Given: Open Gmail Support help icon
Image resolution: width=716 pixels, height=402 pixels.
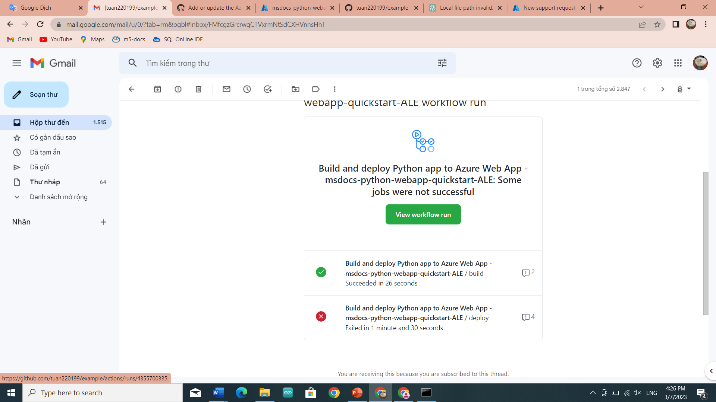Looking at the screenshot, I should [637, 63].
